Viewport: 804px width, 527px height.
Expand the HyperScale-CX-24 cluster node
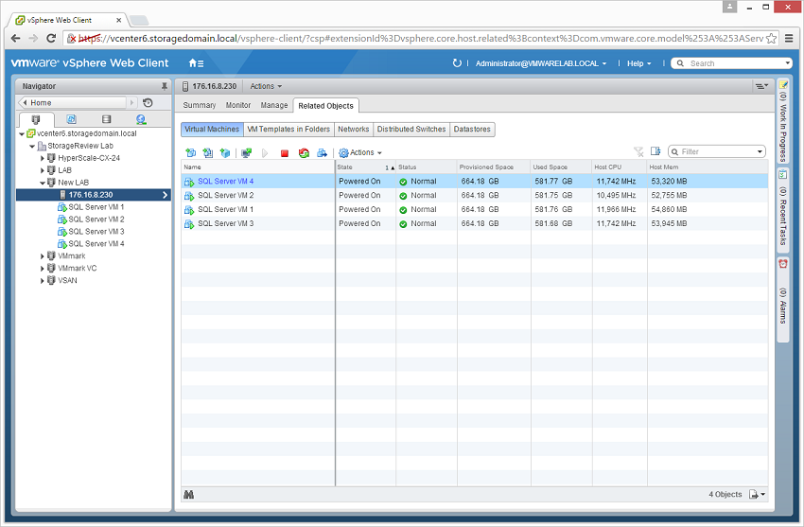43,158
